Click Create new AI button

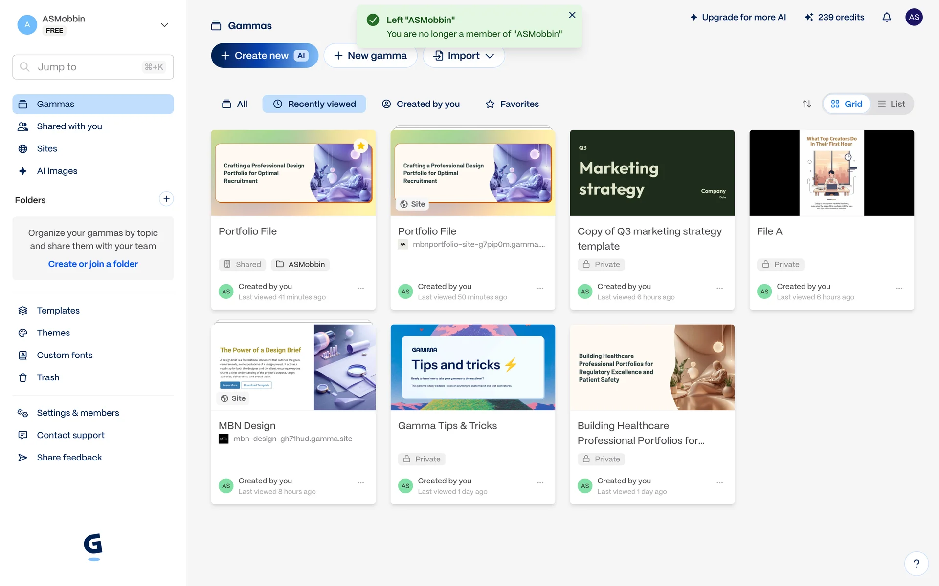(x=264, y=56)
